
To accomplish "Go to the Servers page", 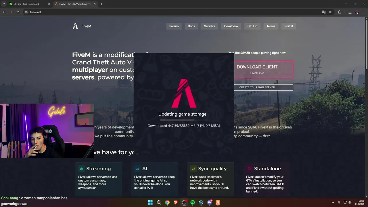I will [x=210, y=26].
